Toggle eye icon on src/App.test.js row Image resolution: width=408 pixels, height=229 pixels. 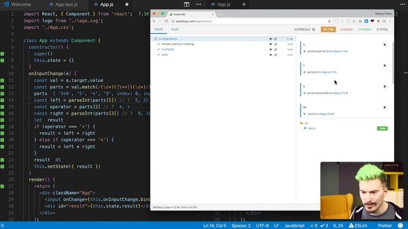[270, 39]
